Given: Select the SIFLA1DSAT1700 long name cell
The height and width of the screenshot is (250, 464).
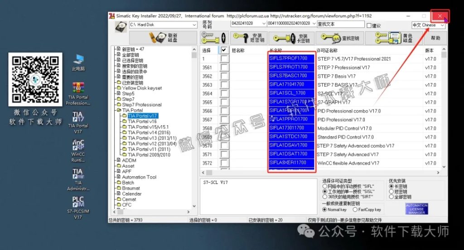Looking at the screenshot, I should (291, 154).
